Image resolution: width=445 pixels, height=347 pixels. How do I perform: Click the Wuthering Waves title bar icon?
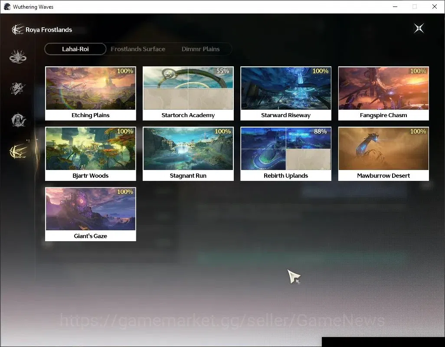7,7
